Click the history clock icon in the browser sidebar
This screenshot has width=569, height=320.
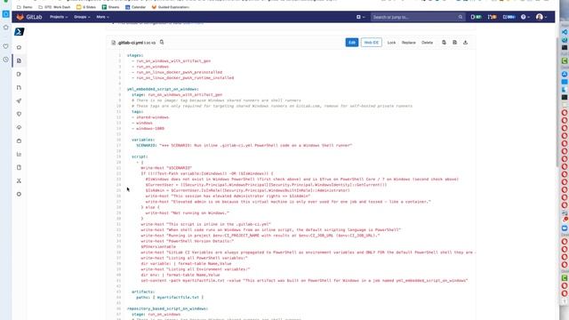[6, 60]
